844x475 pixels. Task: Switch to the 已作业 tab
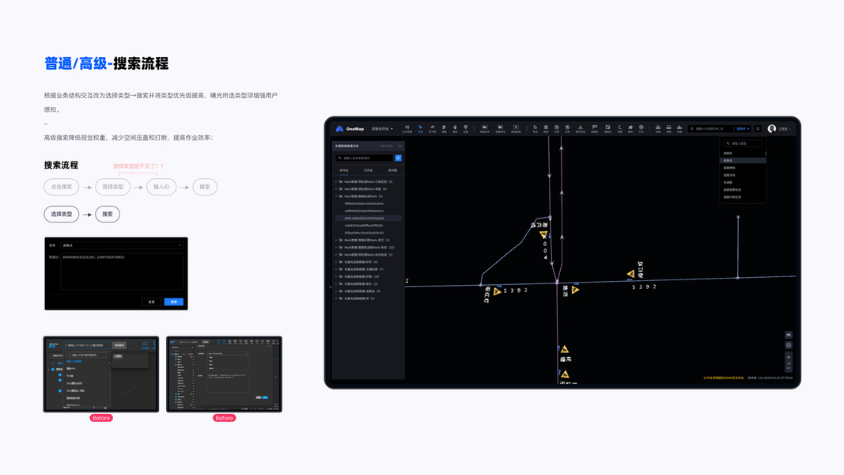coord(368,170)
